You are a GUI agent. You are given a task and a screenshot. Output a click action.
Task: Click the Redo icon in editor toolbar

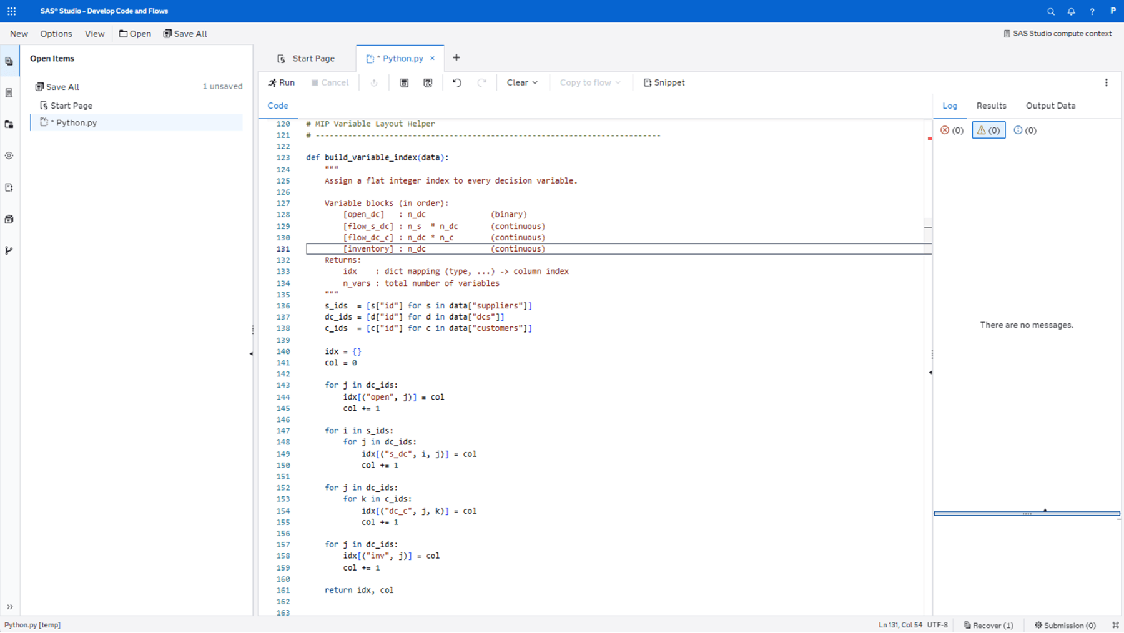pos(481,82)
